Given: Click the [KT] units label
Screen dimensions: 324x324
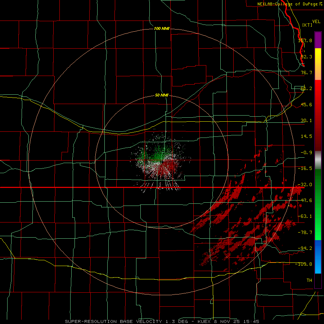Looking at the screenshot, I should 307,25.
